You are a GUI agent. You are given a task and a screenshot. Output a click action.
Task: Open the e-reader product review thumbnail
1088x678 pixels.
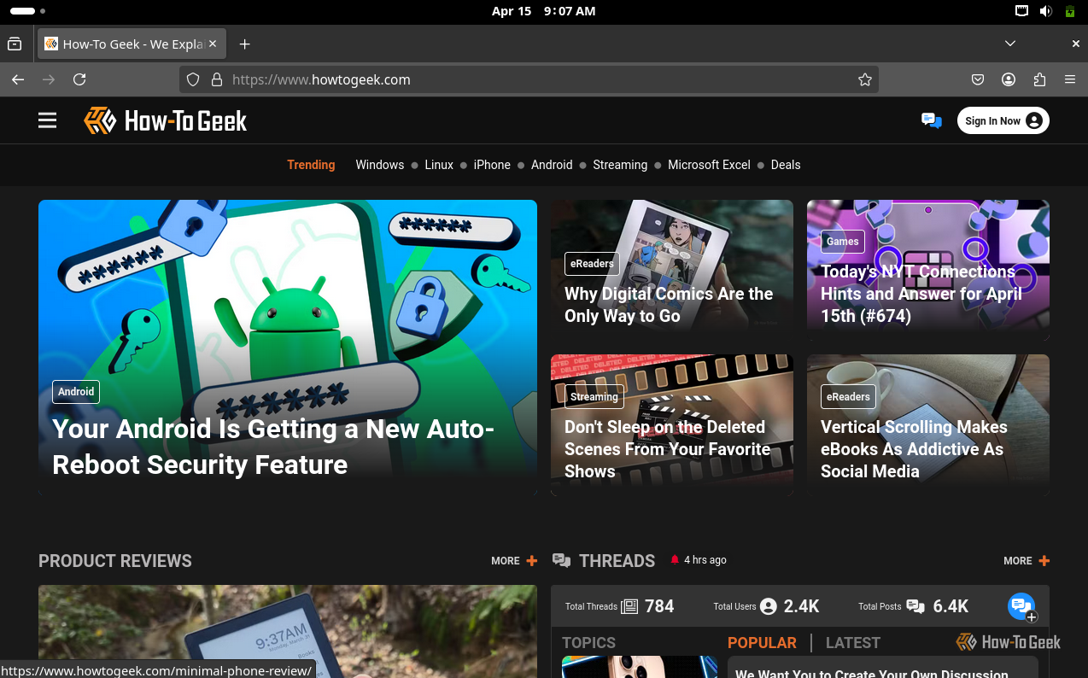(288, 631)
